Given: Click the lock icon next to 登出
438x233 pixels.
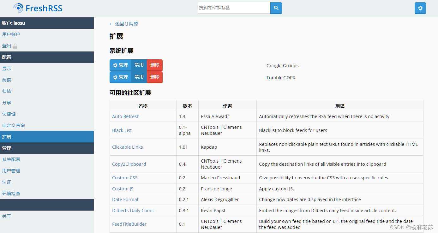Looking at the screenshot, I should tap(15, 45).
